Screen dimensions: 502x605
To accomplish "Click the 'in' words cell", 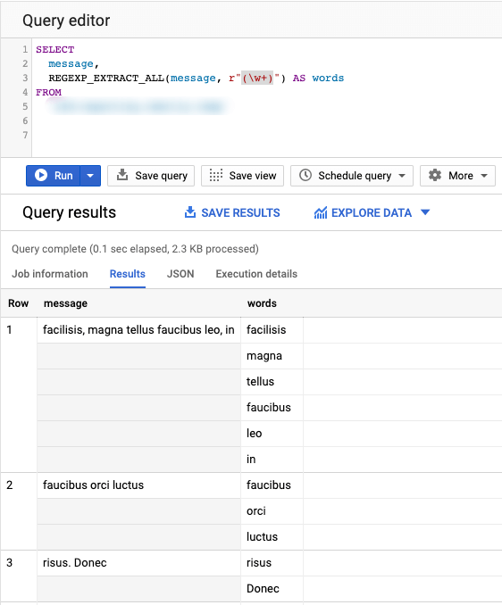I will tap(272, 460).
